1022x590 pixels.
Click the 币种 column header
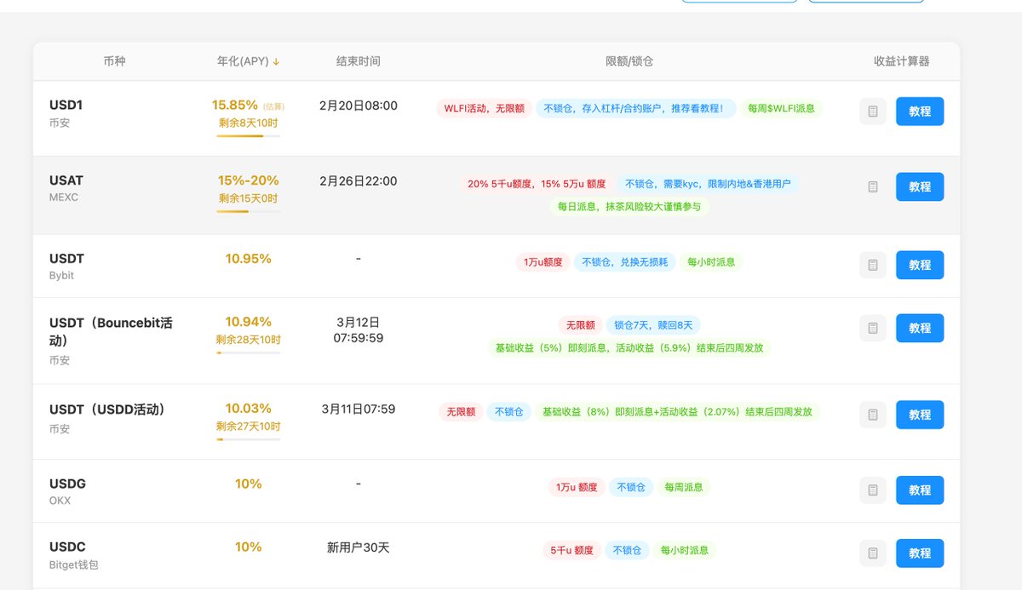pos(114,61)
